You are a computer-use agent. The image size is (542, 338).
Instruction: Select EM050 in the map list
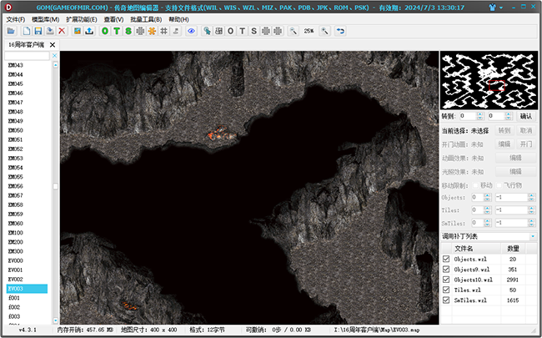pos(16,131)
